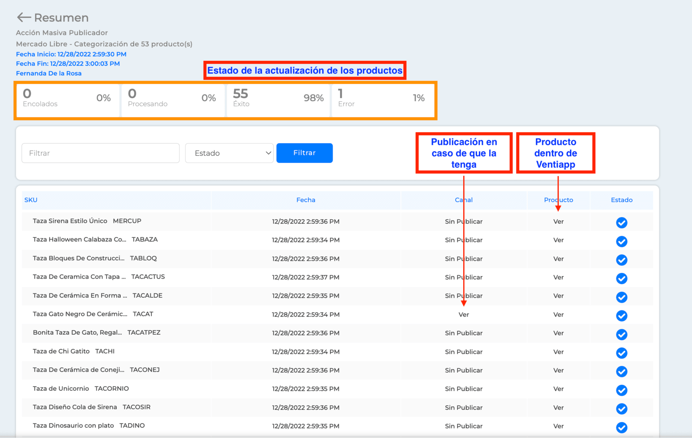Screen dimensions: 692x438
Task: Click the 12/28/2022 2:59:37 PM date cell
Action: 306,277
